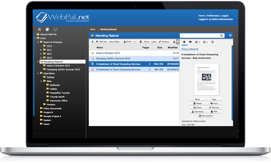Click the trash delete icon in the toolbar
The image size is (271, 164).
140,42
